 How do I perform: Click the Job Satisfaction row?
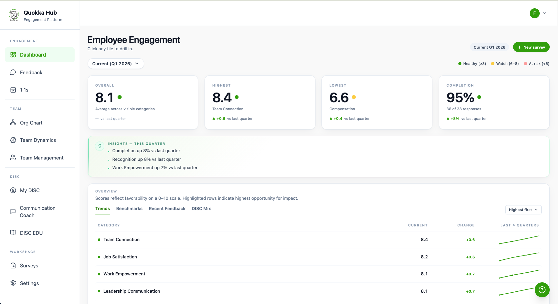point(318,257)
